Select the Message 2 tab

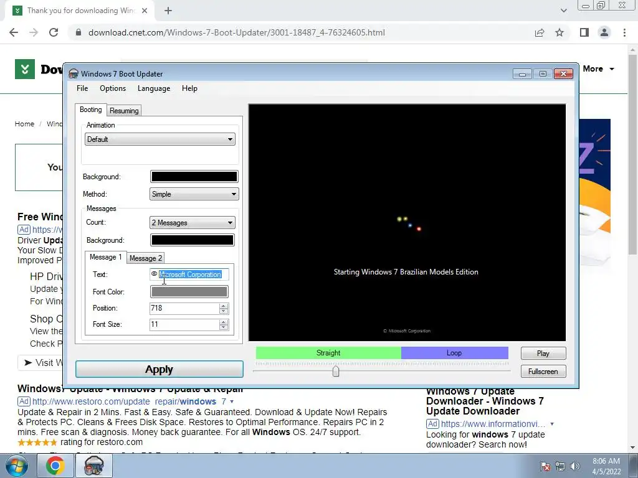(146, 258)
